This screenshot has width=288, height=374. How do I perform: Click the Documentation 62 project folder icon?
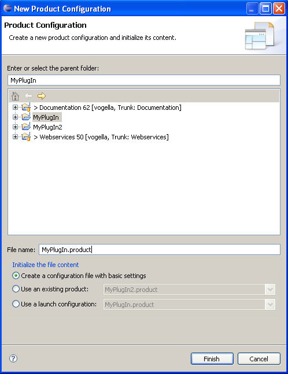pos(26,108)
